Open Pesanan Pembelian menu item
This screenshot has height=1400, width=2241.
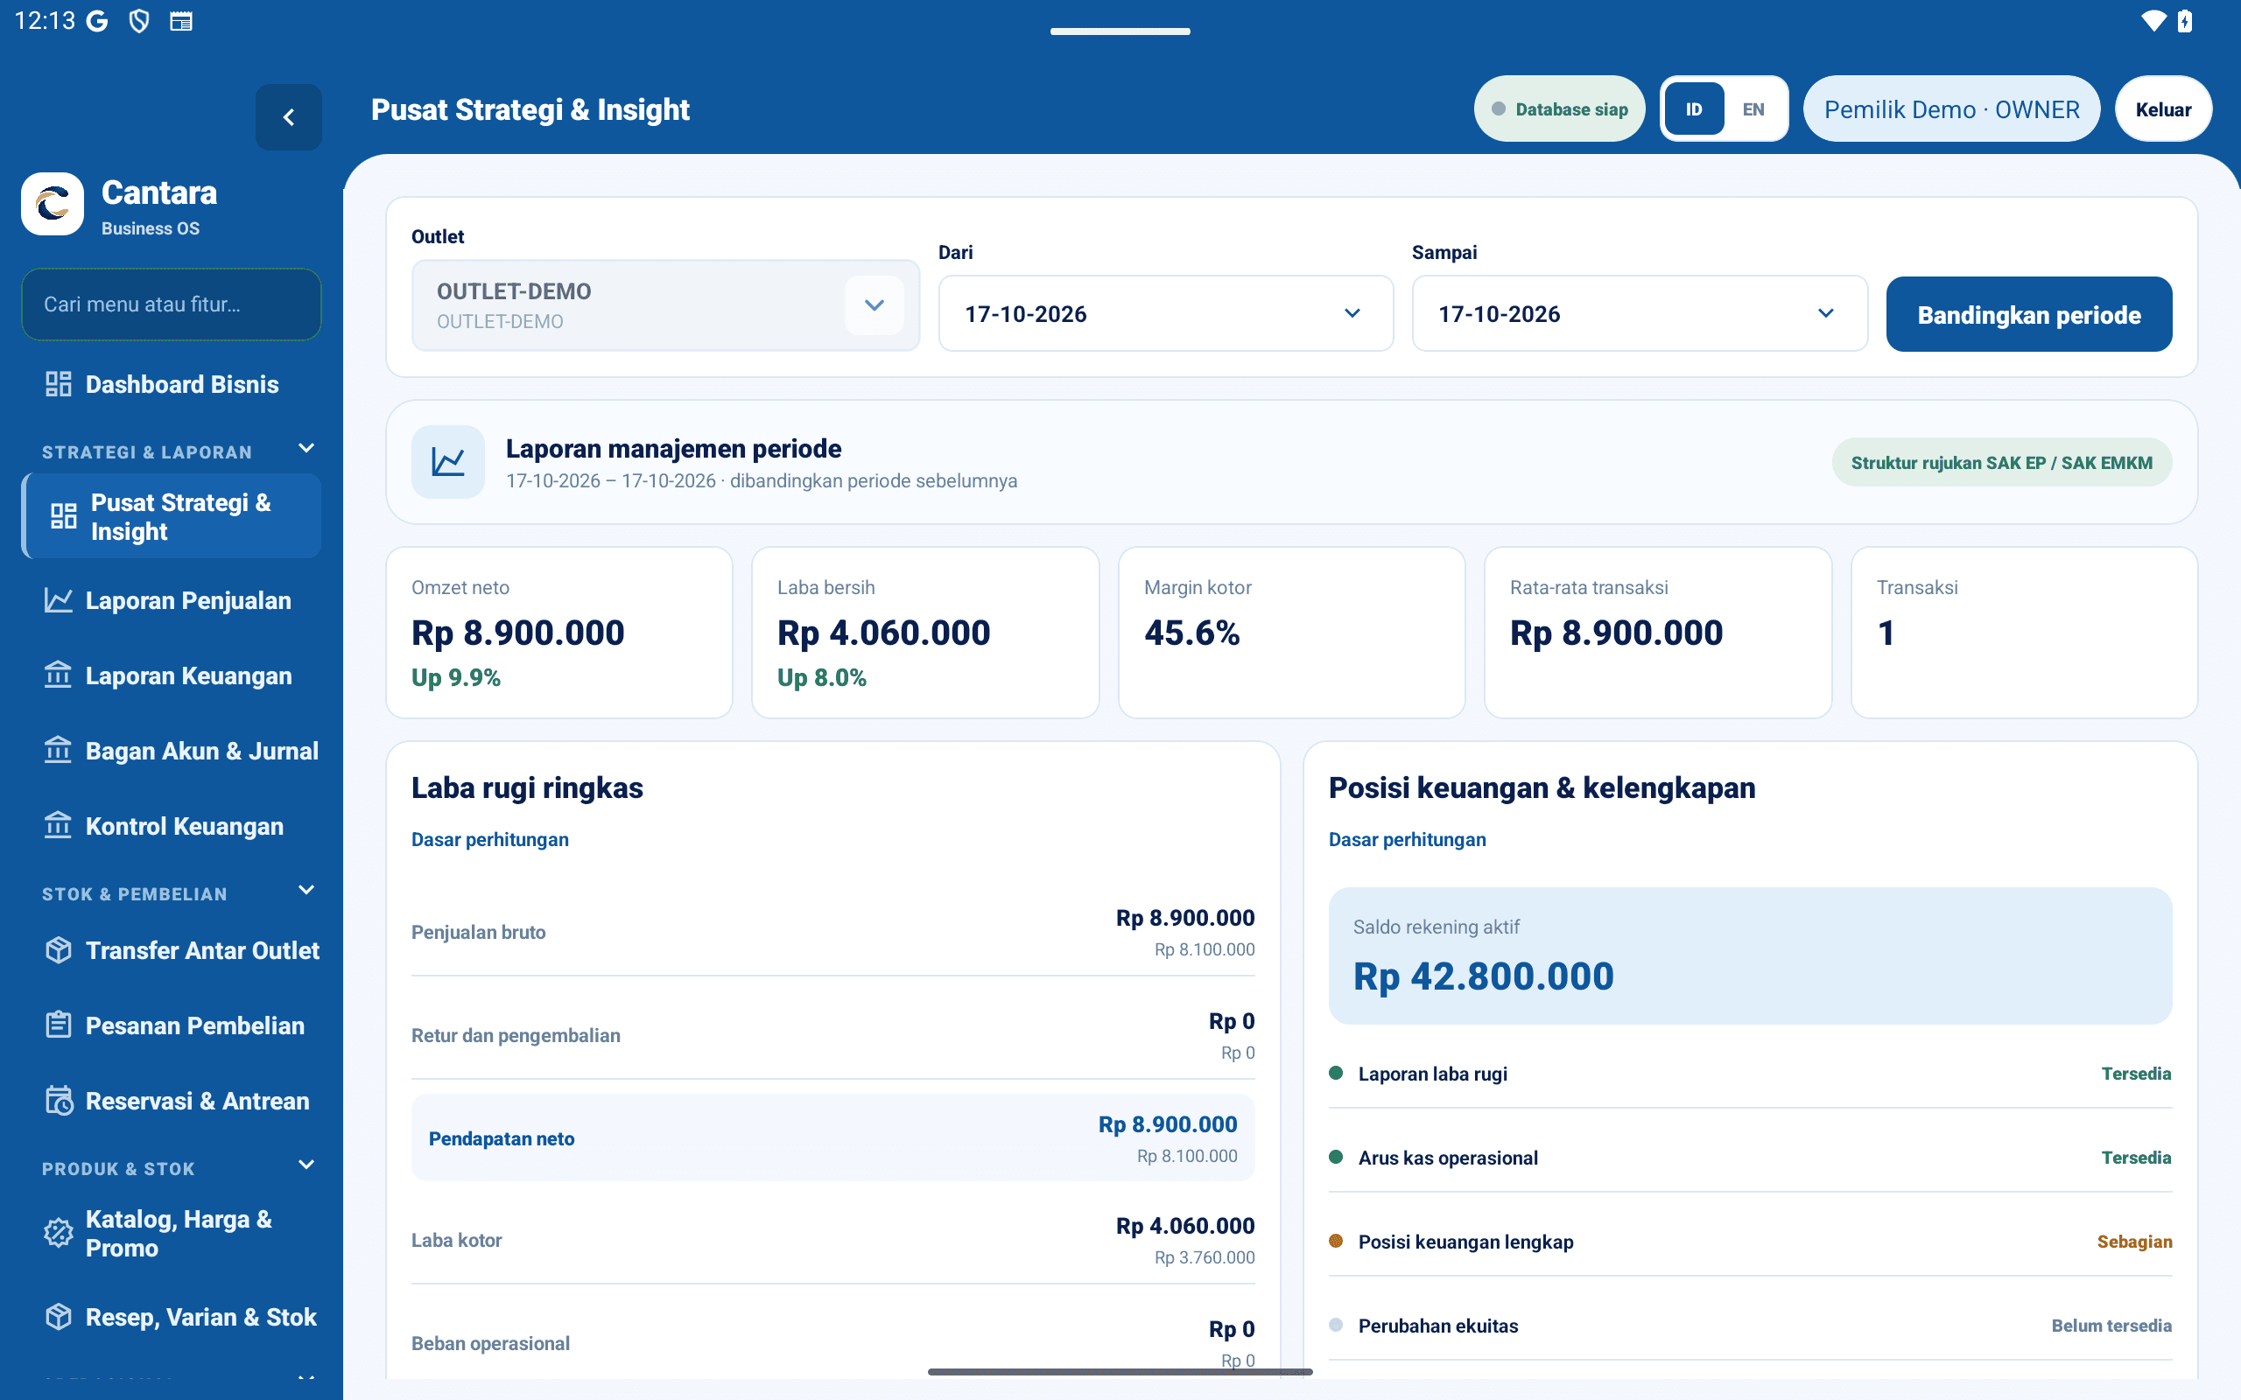point(172,1025)
